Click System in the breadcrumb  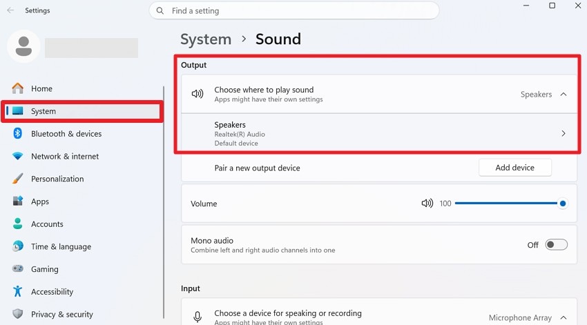[x=206, y=39]
